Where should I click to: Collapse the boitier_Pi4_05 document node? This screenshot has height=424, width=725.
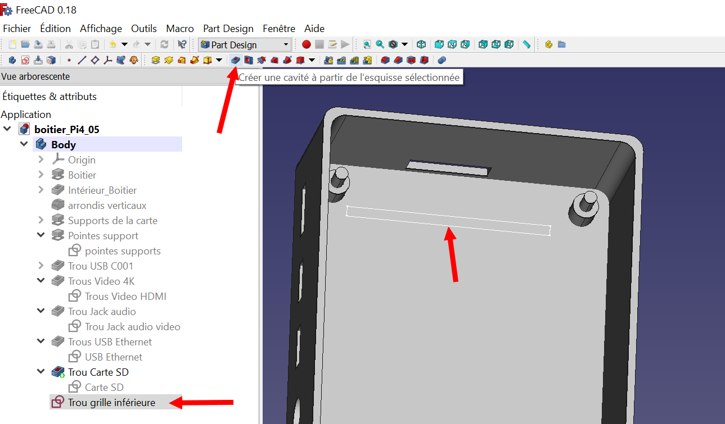click(7, 129)
